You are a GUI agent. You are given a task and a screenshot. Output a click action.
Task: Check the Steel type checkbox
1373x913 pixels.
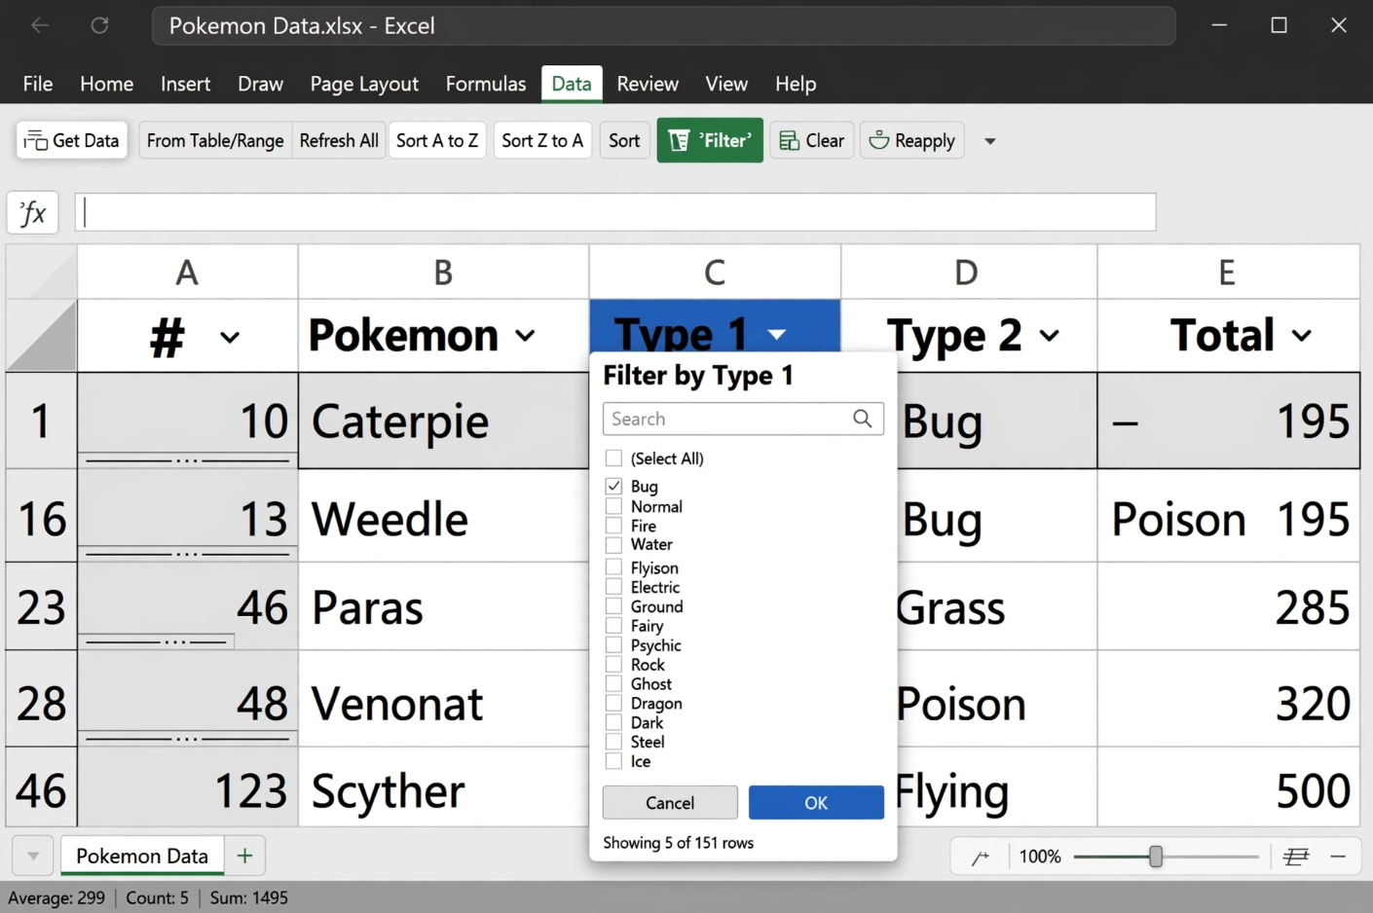613,742
